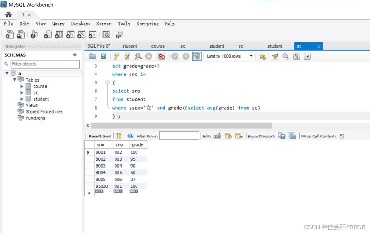Image resolution: width=370 pixels, height=233 pixels.
Task: Toggle Wrap Cell Content
Action: click(342, 136)
